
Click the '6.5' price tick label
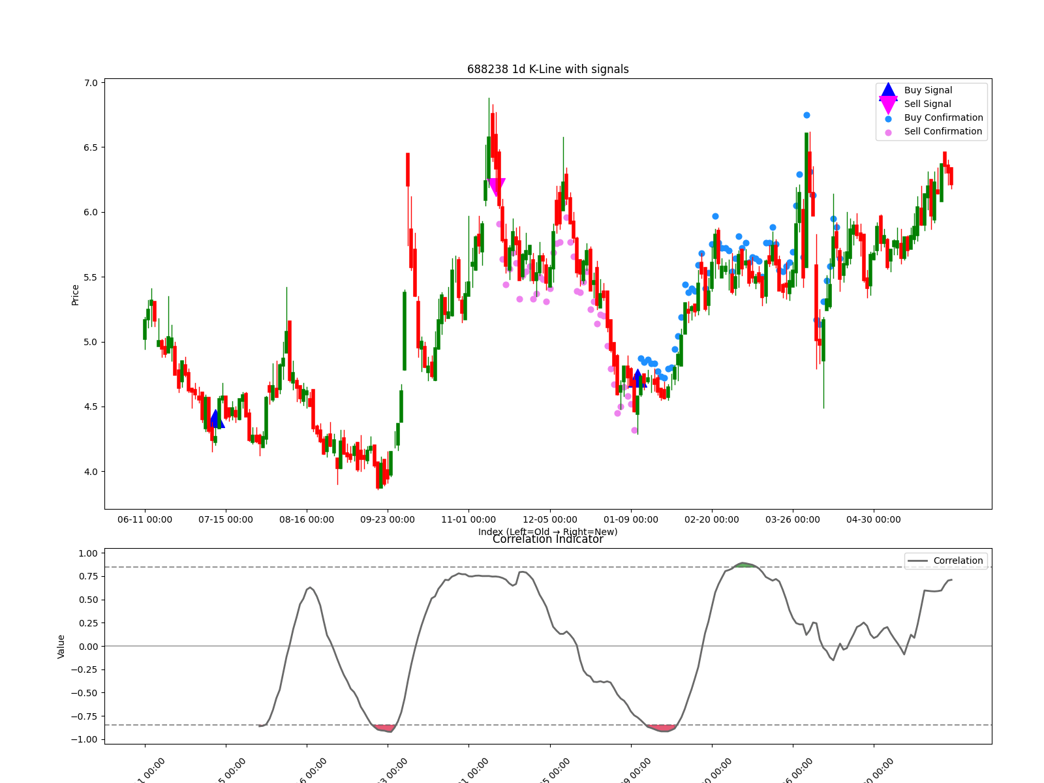(91, 147)
